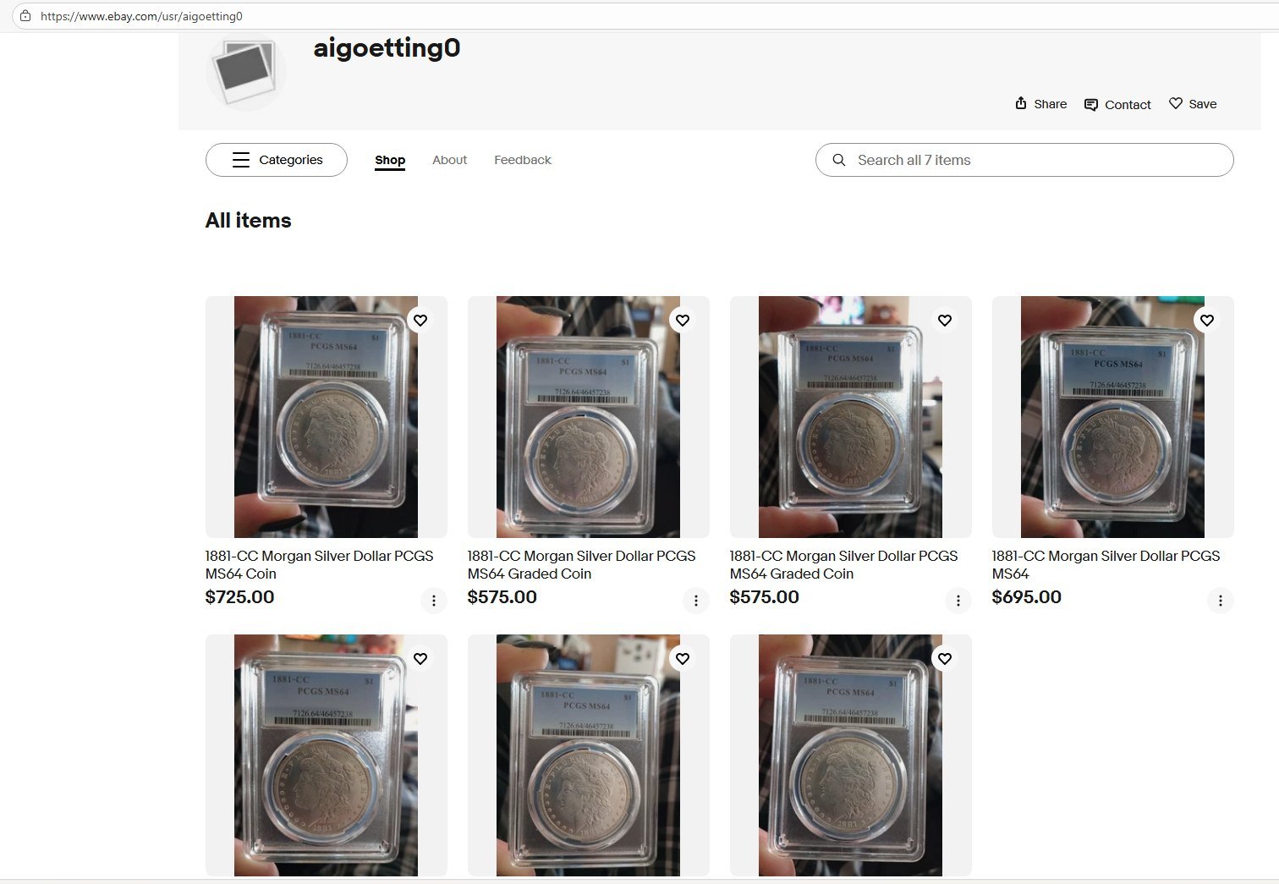Click the search magnifier icon

(x=839, y=160)
